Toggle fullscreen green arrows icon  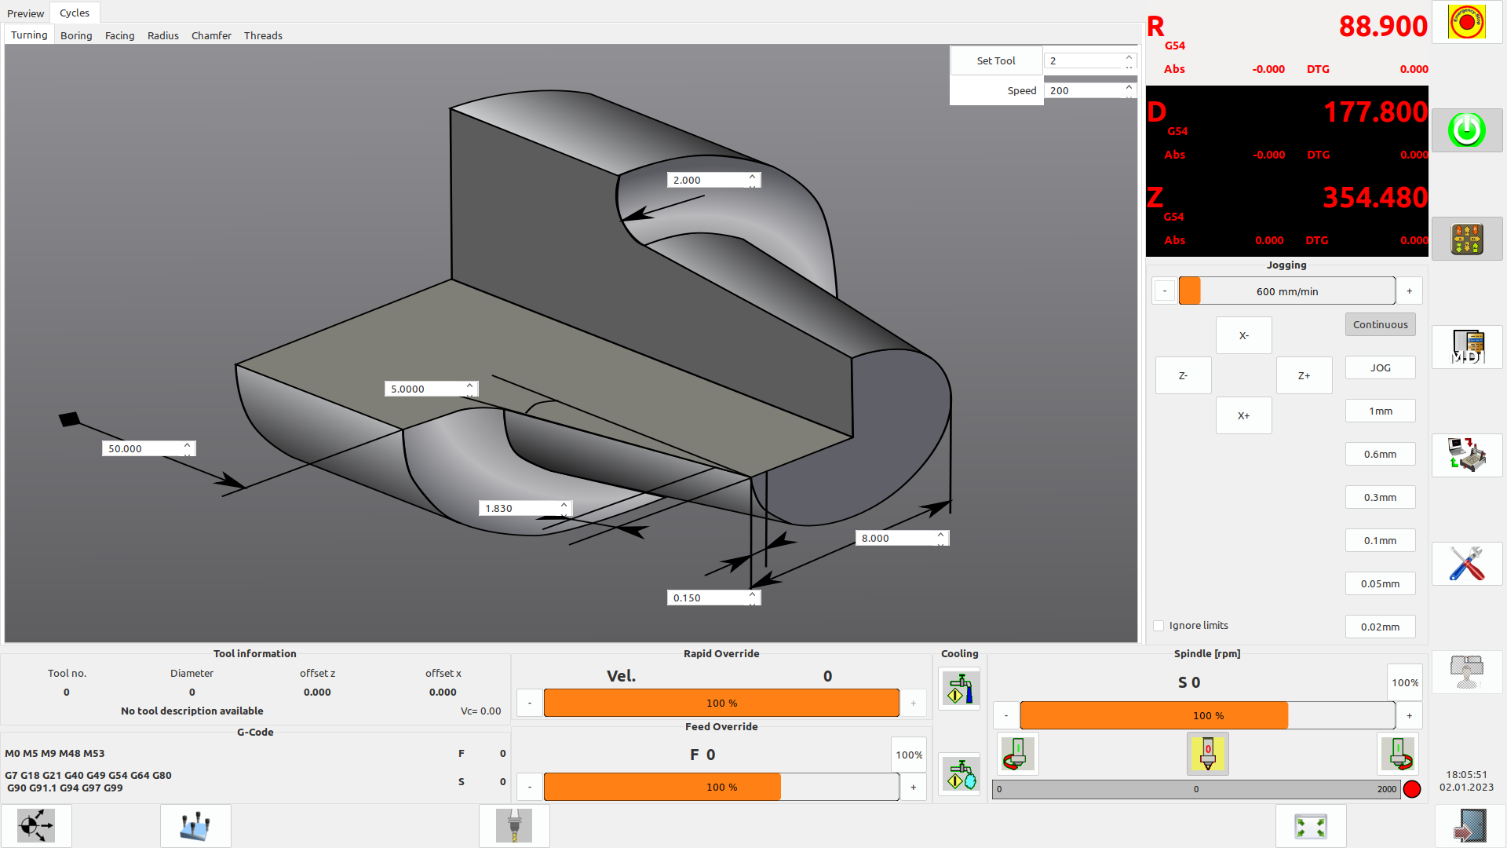tap(1311, 826)
